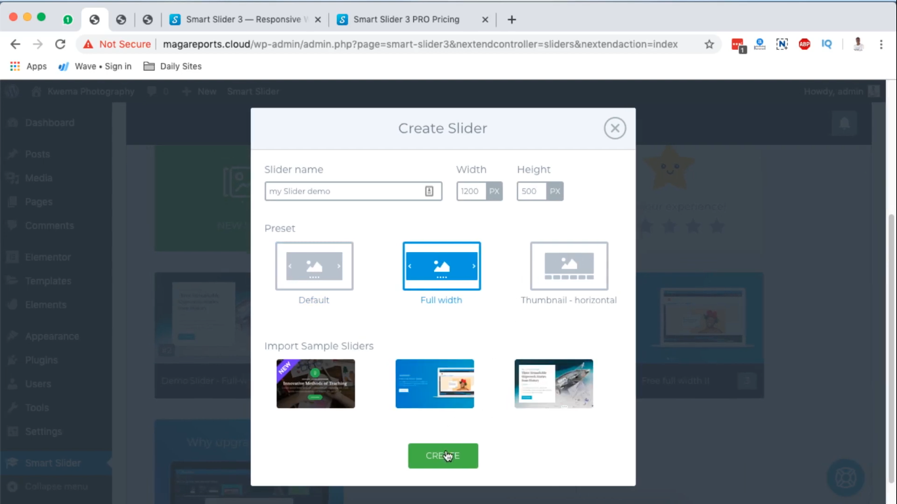Open the Daily Sites bookmark folder
The height and width of the screenshot is (504, 897).
pyautogui.click(x=173, y=66)
